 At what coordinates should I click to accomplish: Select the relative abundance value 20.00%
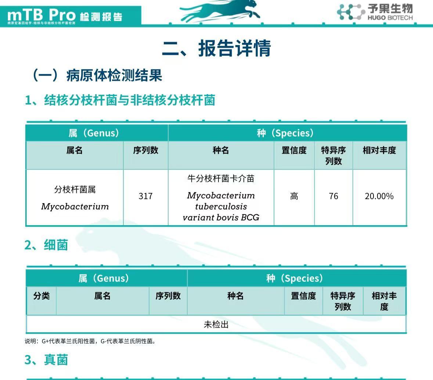point(379,196)
